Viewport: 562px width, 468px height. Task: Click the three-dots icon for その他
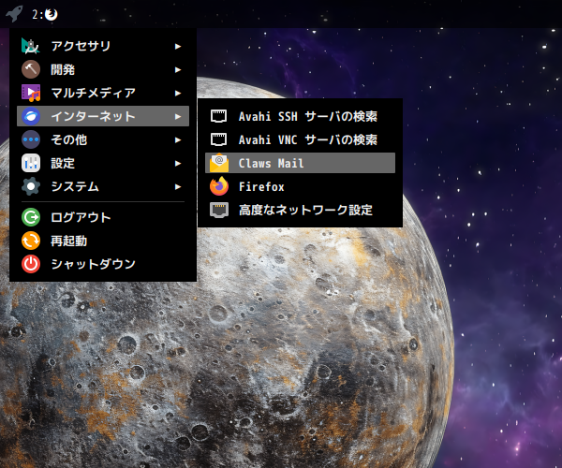(31, 139)
